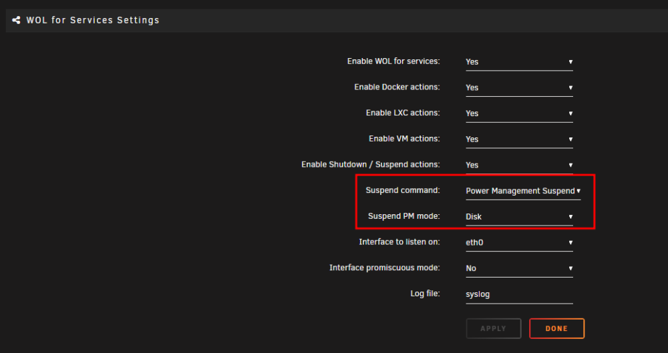Open the Enable LXC actions dropdown
Screen dimensions: 668x353
(x=519, y=113)
